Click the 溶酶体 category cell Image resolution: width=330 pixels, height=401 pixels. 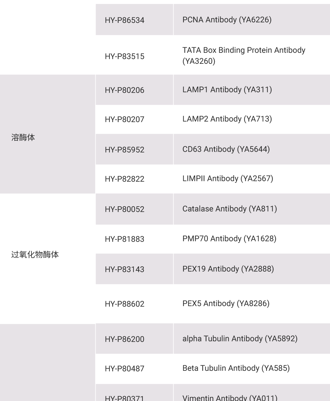[47, 134]
